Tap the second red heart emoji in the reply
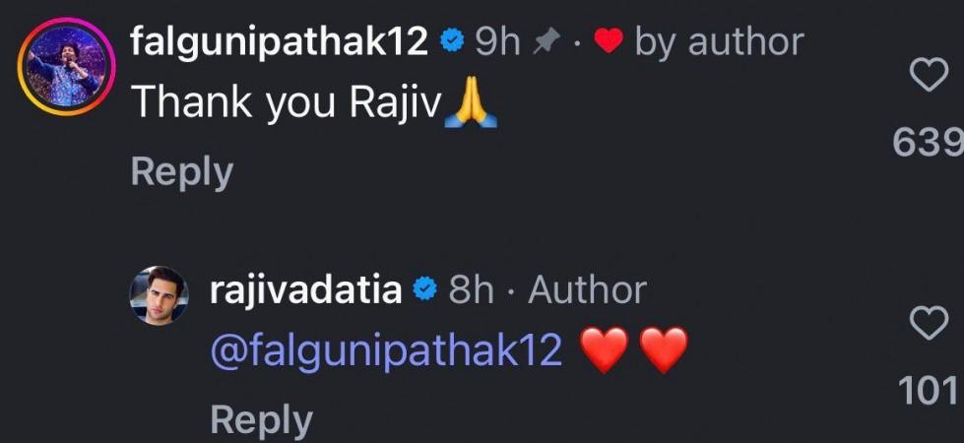 coord(664,349)
